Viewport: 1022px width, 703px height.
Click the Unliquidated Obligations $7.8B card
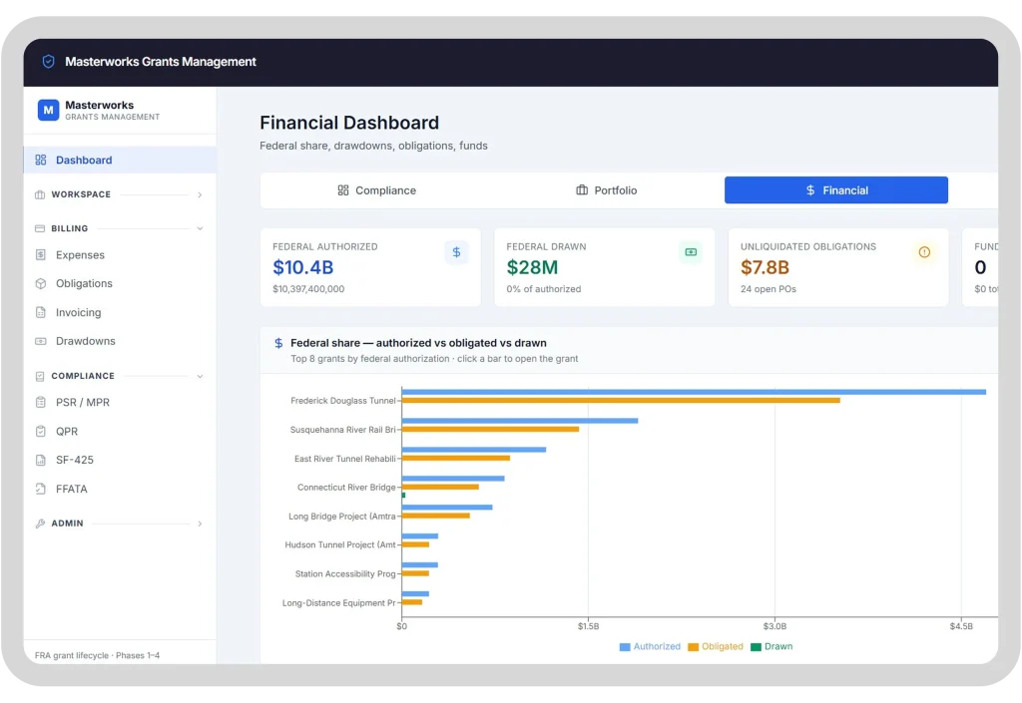[x=838, y=267]
